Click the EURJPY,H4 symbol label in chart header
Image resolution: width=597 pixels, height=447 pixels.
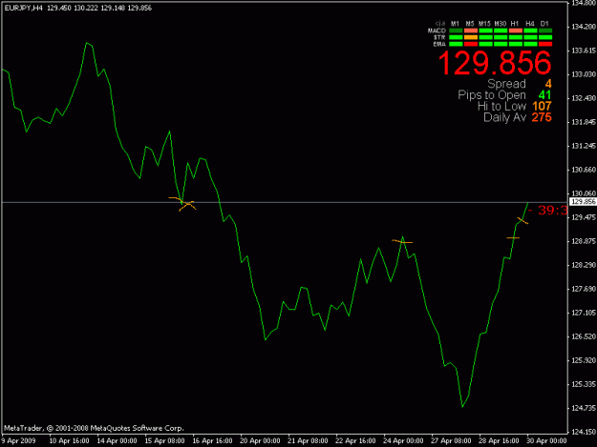point(23,8)
